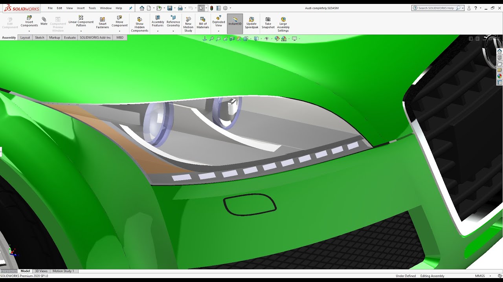This screenshot has width=503, height=282.
Task: Open the Assembly Features tool
Action: pyautogui.click(x=158, y=22)
